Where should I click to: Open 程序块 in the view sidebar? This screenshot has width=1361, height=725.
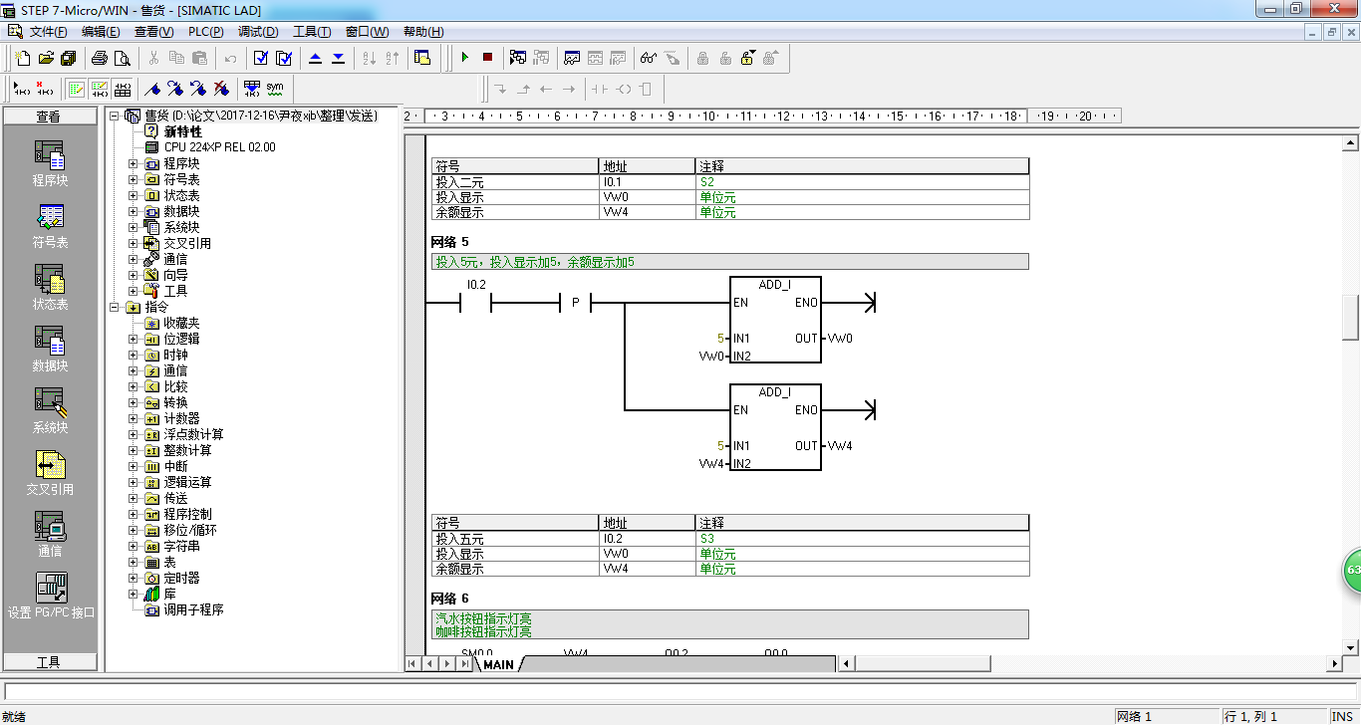point(50,164)
